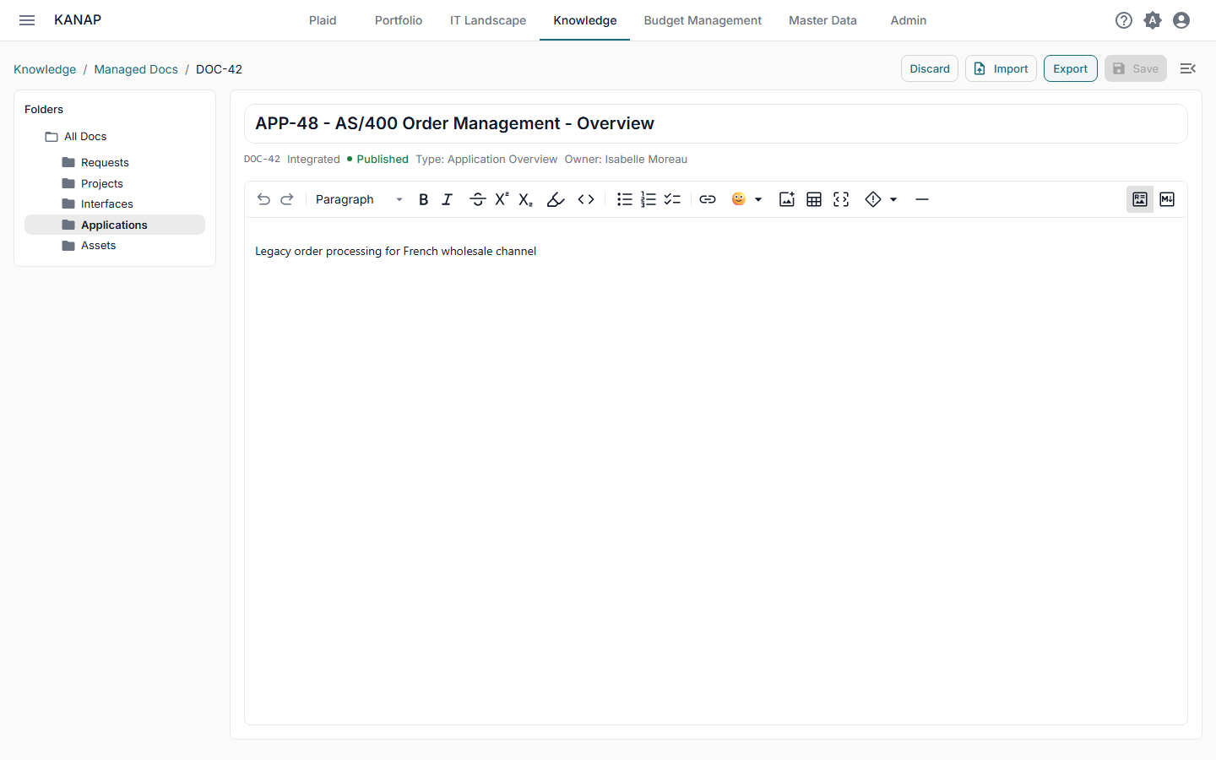
Task: Click the text 'Legacy order processing for French wholesale channel'
Action: tap(396, 251)
